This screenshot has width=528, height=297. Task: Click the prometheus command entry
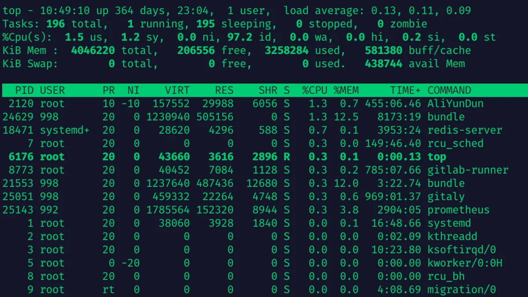pos(458,210)
